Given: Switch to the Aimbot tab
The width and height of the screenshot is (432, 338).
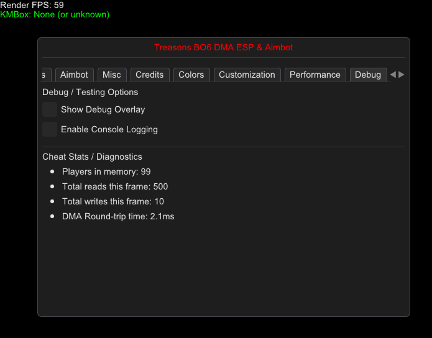Looking at the screenshot, I should point(75,75).
